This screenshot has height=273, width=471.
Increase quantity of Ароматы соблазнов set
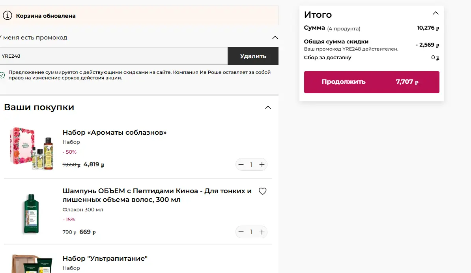(262, 165)
